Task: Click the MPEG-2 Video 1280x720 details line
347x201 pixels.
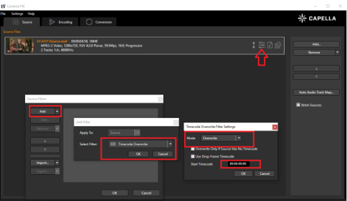Action: [91, 46]
